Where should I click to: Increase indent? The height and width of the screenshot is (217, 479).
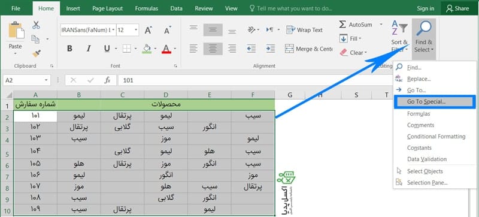[x=271, y=49]
